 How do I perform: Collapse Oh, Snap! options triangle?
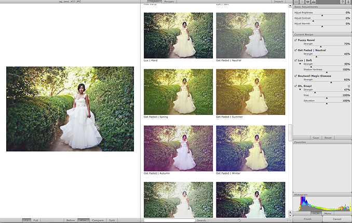coord(300,90)
